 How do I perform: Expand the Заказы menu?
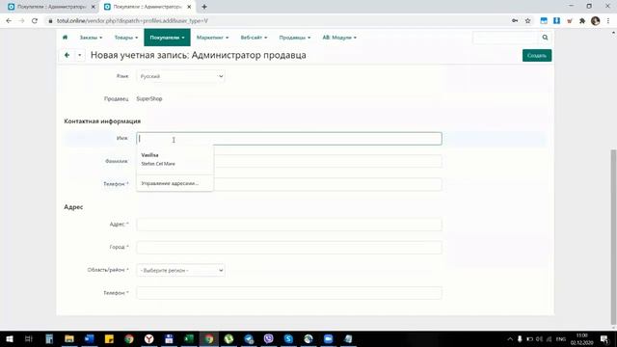click(91, 38)
